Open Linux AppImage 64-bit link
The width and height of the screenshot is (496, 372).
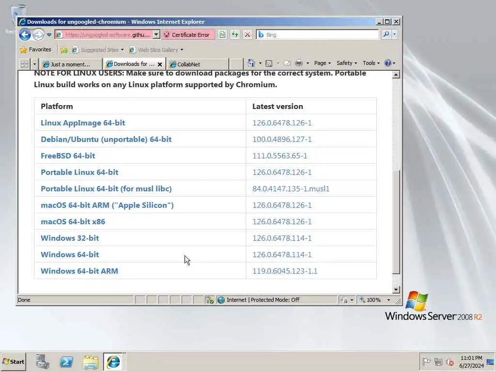(x=83, y=123)
